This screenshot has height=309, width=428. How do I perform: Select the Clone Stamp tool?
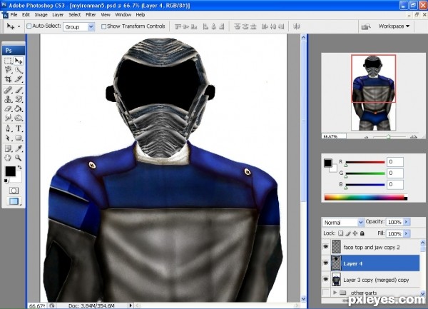click(8, 99)
